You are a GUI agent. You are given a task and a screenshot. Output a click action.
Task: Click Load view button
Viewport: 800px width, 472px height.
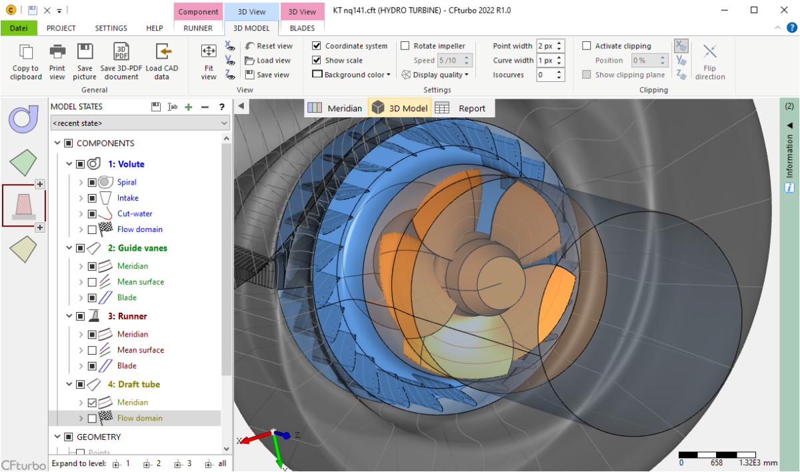[x=268, y=61]
